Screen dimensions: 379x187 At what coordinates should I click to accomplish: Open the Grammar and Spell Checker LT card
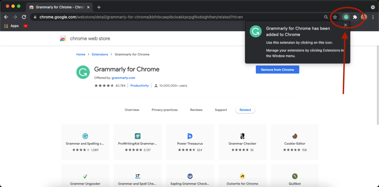click(x=138, y=176)
